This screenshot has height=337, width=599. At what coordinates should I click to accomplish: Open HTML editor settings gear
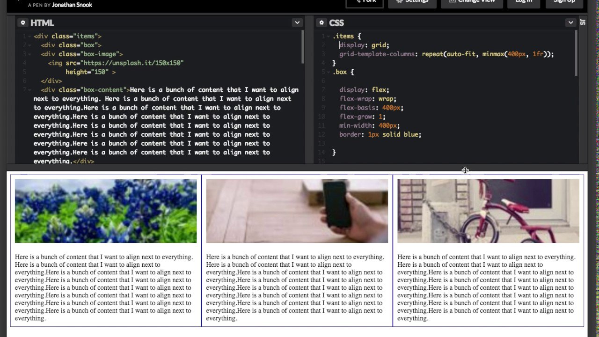pos(22,22)
